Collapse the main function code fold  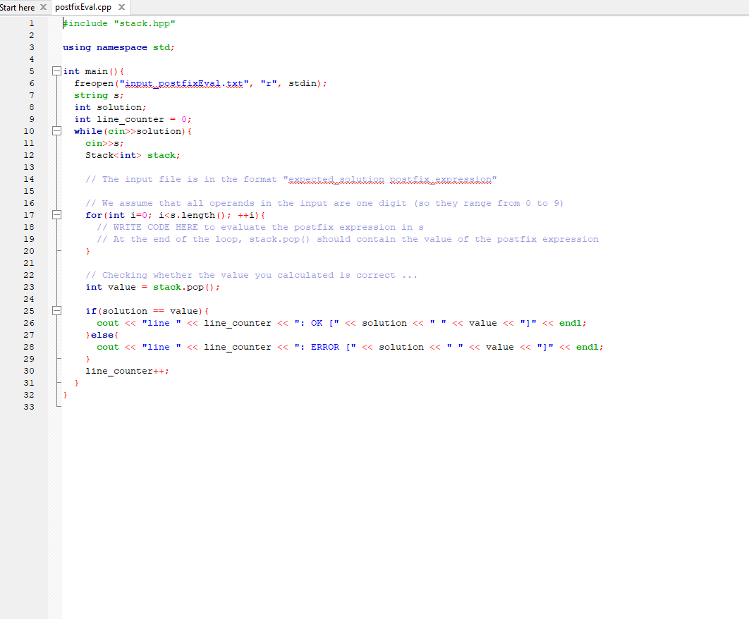click(x=56, y=71)
